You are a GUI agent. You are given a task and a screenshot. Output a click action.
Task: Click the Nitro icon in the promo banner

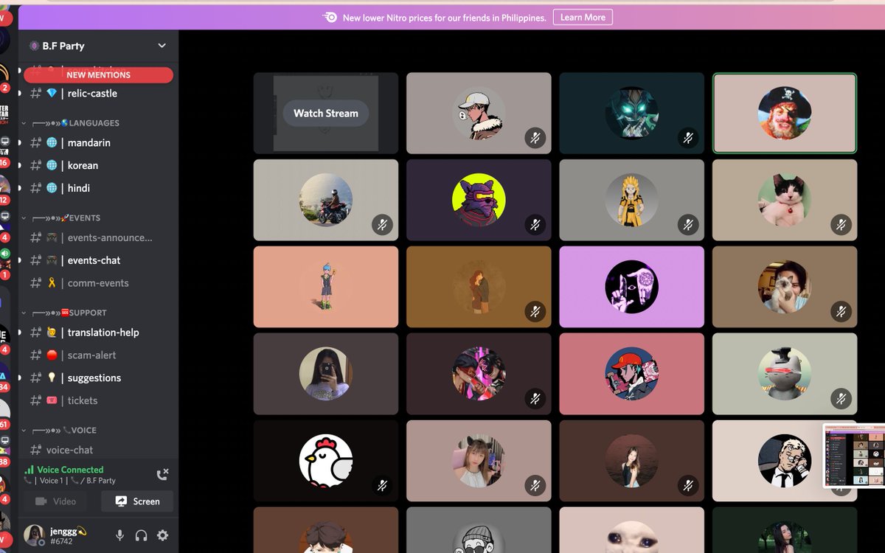pos(330,17)
